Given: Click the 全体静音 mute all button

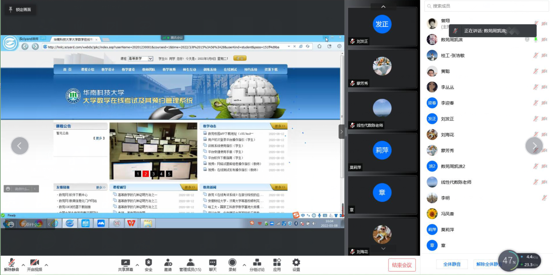Looking at the screenshot, I should pos(452,264).
